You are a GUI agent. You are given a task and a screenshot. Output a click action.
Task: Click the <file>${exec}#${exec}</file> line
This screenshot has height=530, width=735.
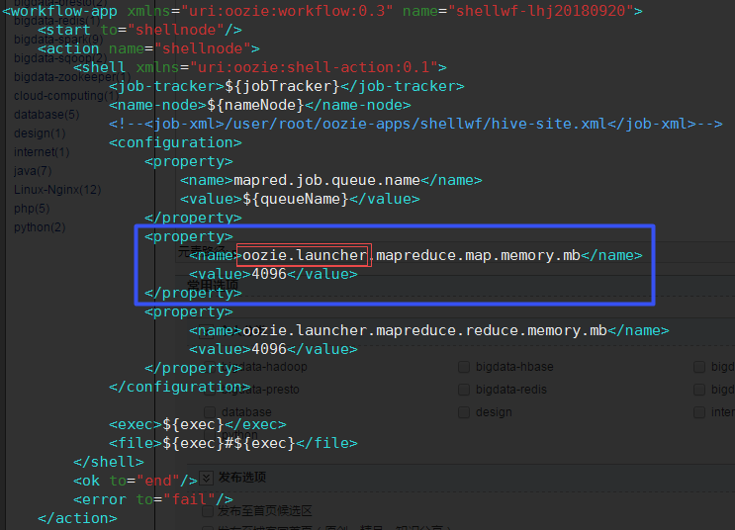coord(233,443)
